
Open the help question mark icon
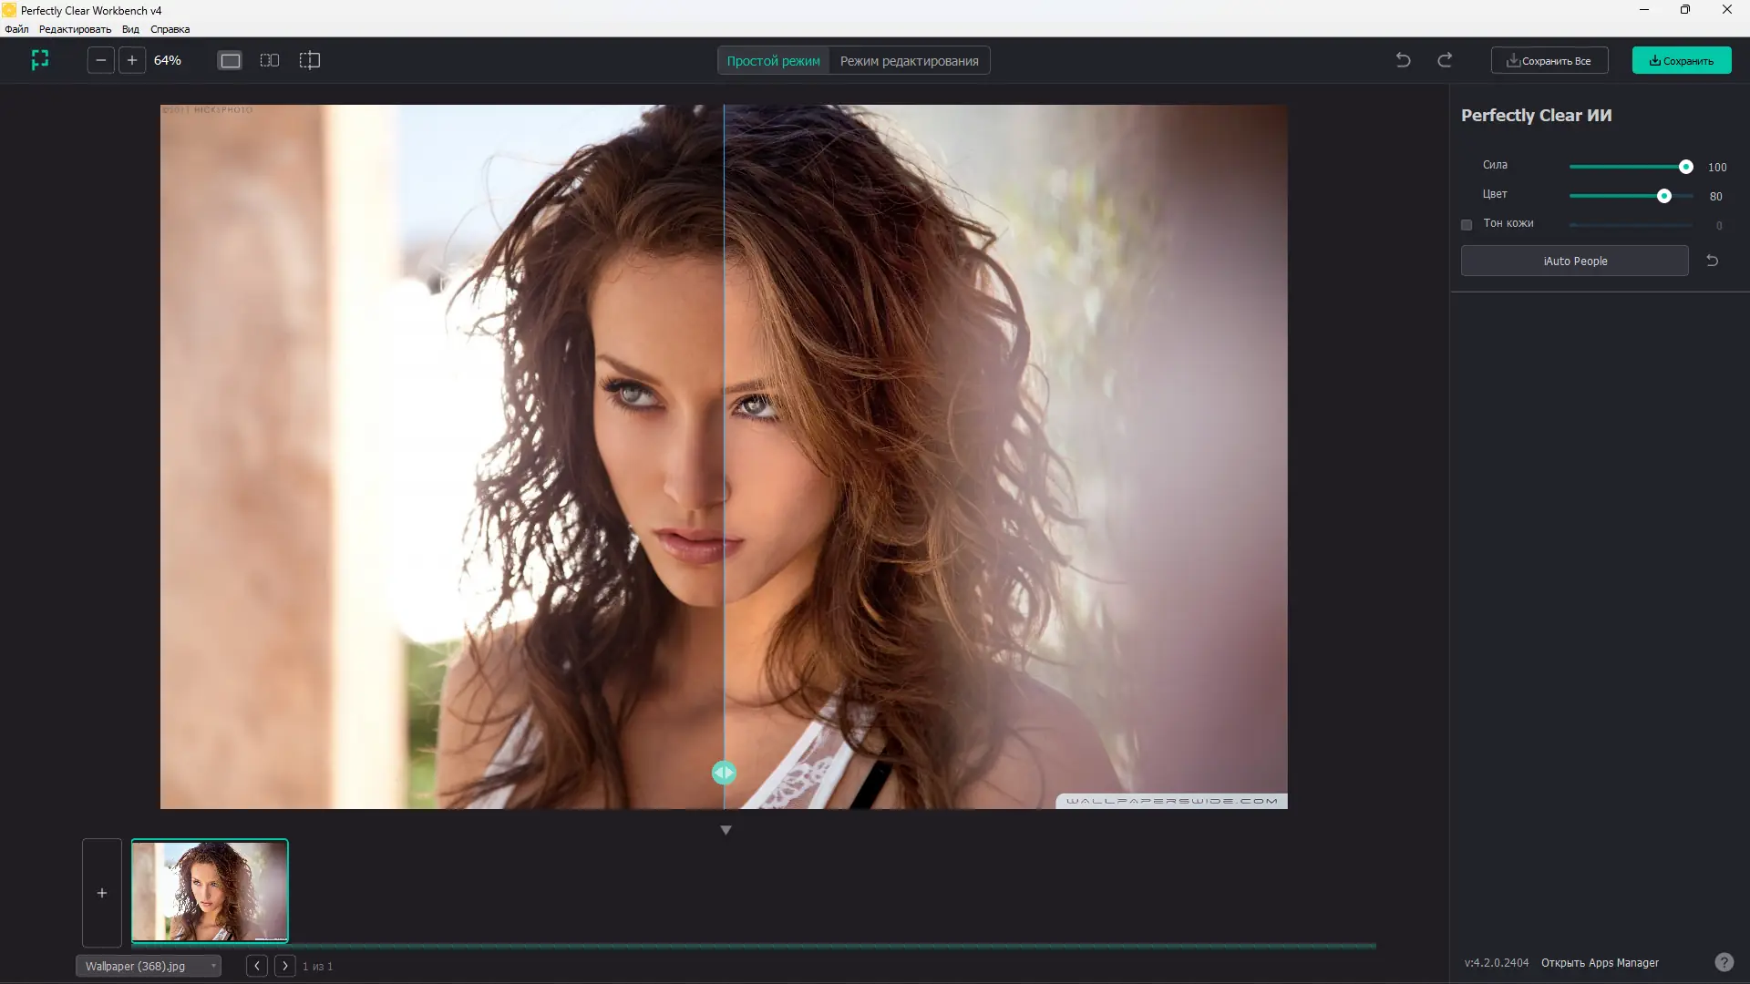pyautogui.click(x=1724, y=962)
